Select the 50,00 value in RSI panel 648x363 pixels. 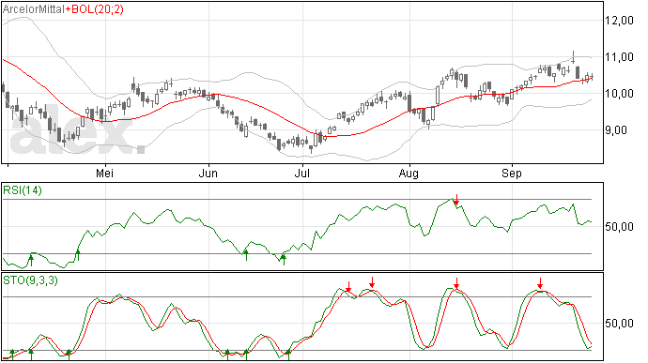pos(619,227)
